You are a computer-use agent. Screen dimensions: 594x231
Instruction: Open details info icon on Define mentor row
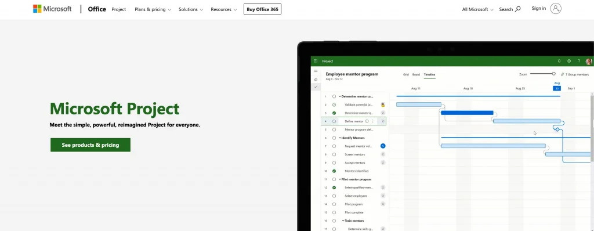[x=367, y=121]
